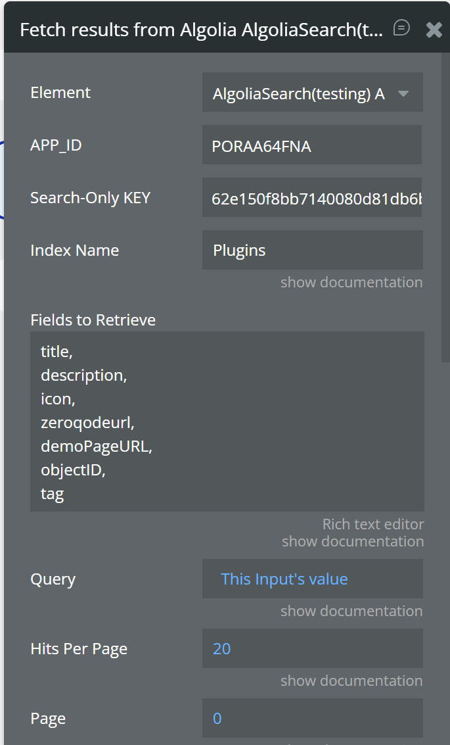The width and height of the screenshot is (450, 745).
Task: Open the Rich text editor link
Action: pyautogui.click(x=373, y=524)
